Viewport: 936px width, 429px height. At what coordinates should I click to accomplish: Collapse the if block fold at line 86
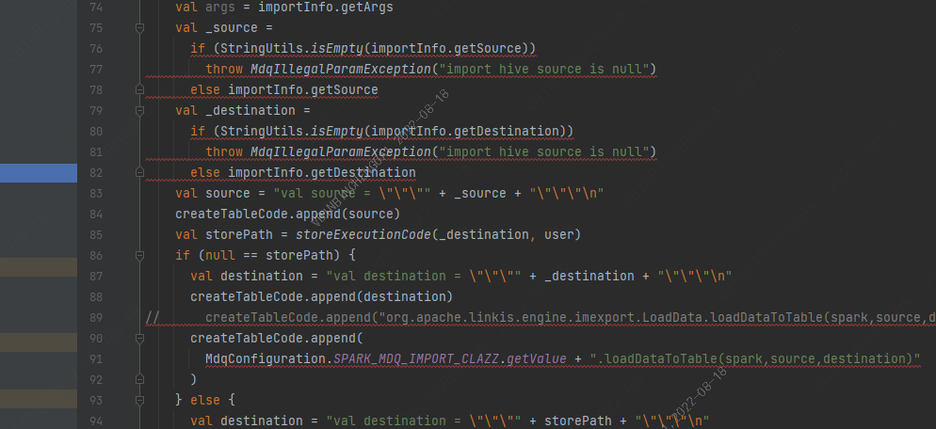(139, 255)
